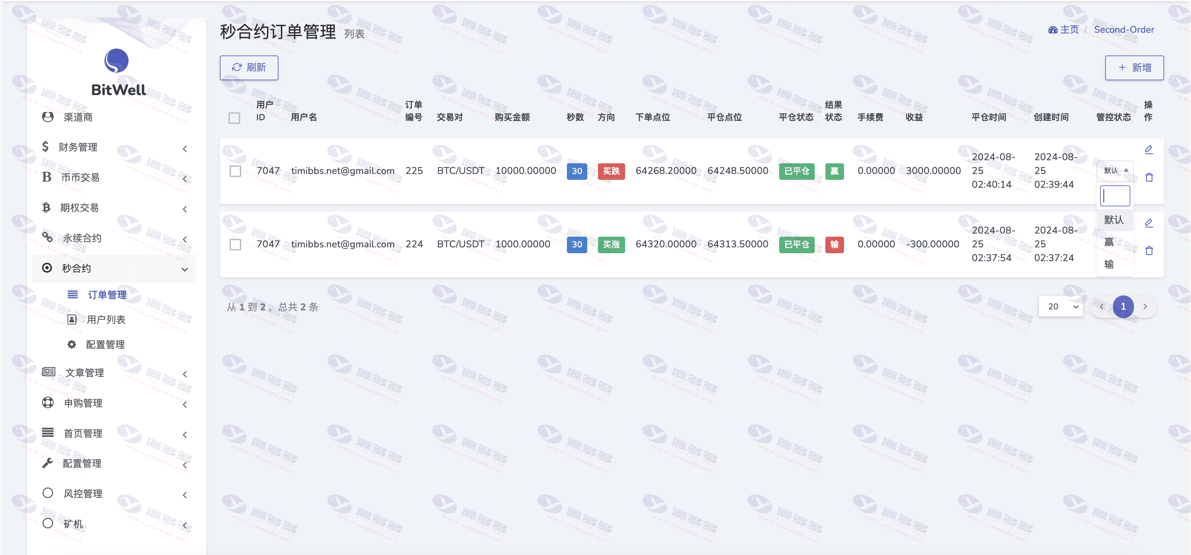Click the 刷新 refresh button
The height and width of the screenshot is (555, 1191).
click(x=249, y=68)
